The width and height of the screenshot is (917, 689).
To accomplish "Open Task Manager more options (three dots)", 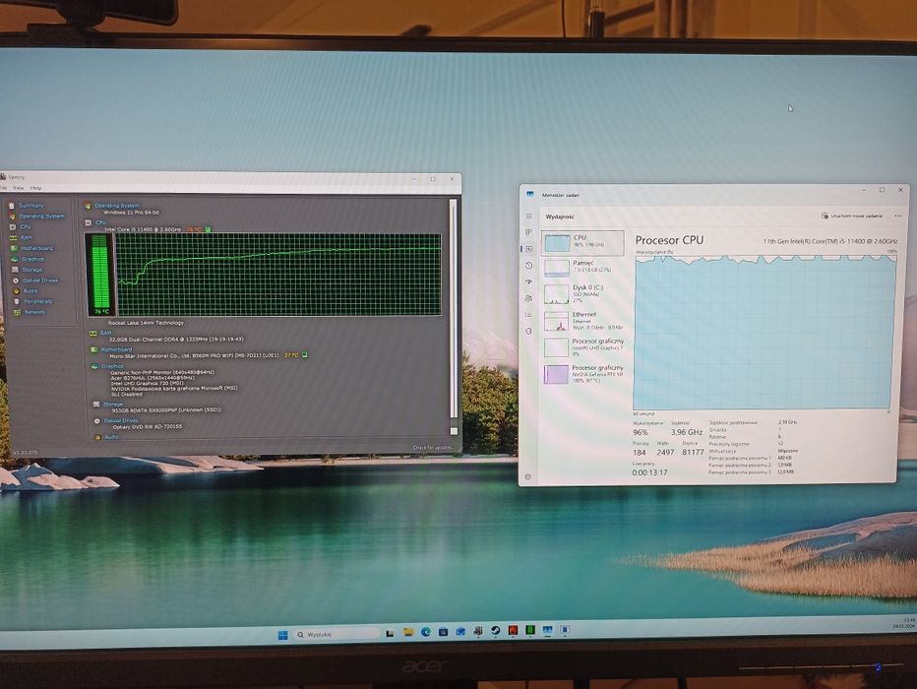I will click(898, 216).
